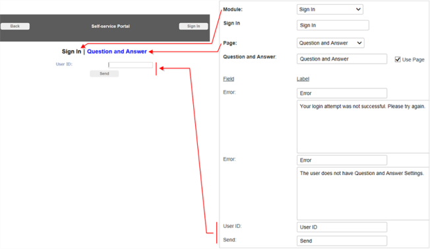Edit the Send label field
430x249 pixels.
point(342,241)
